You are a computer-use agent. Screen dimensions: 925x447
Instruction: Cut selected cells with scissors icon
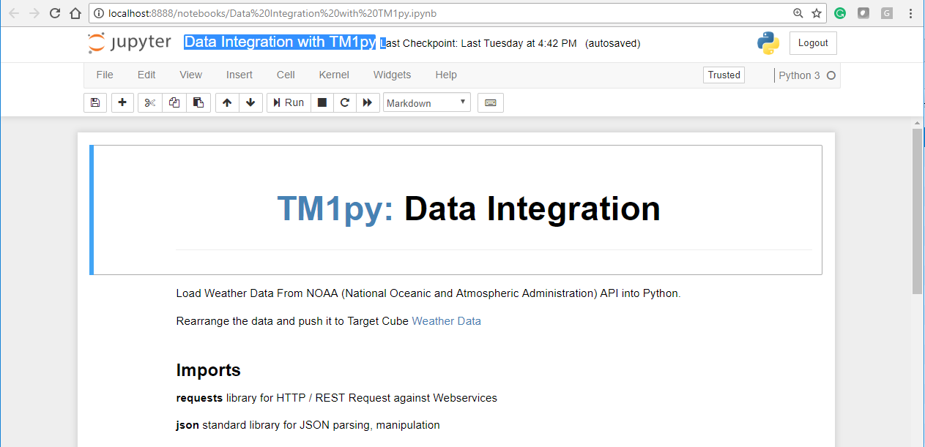150,103
